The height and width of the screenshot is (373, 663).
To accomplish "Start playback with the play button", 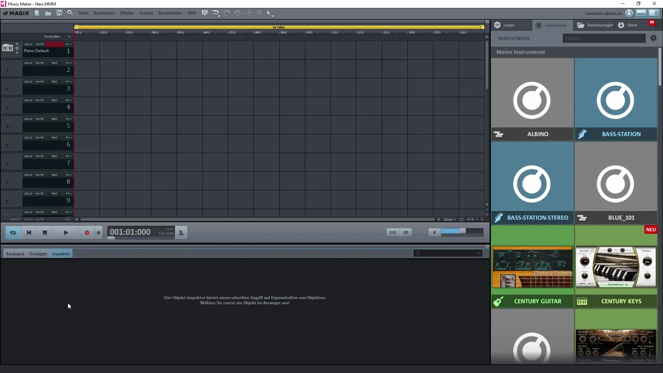I will [66, 233].
